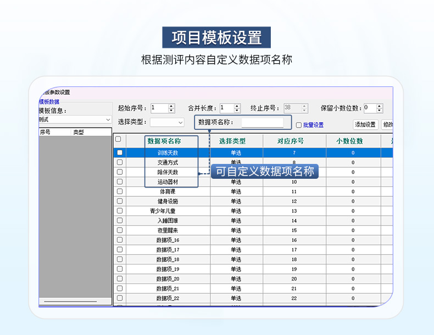
Task: Click the 对应序号 column header
Action: tap(294, 141)
